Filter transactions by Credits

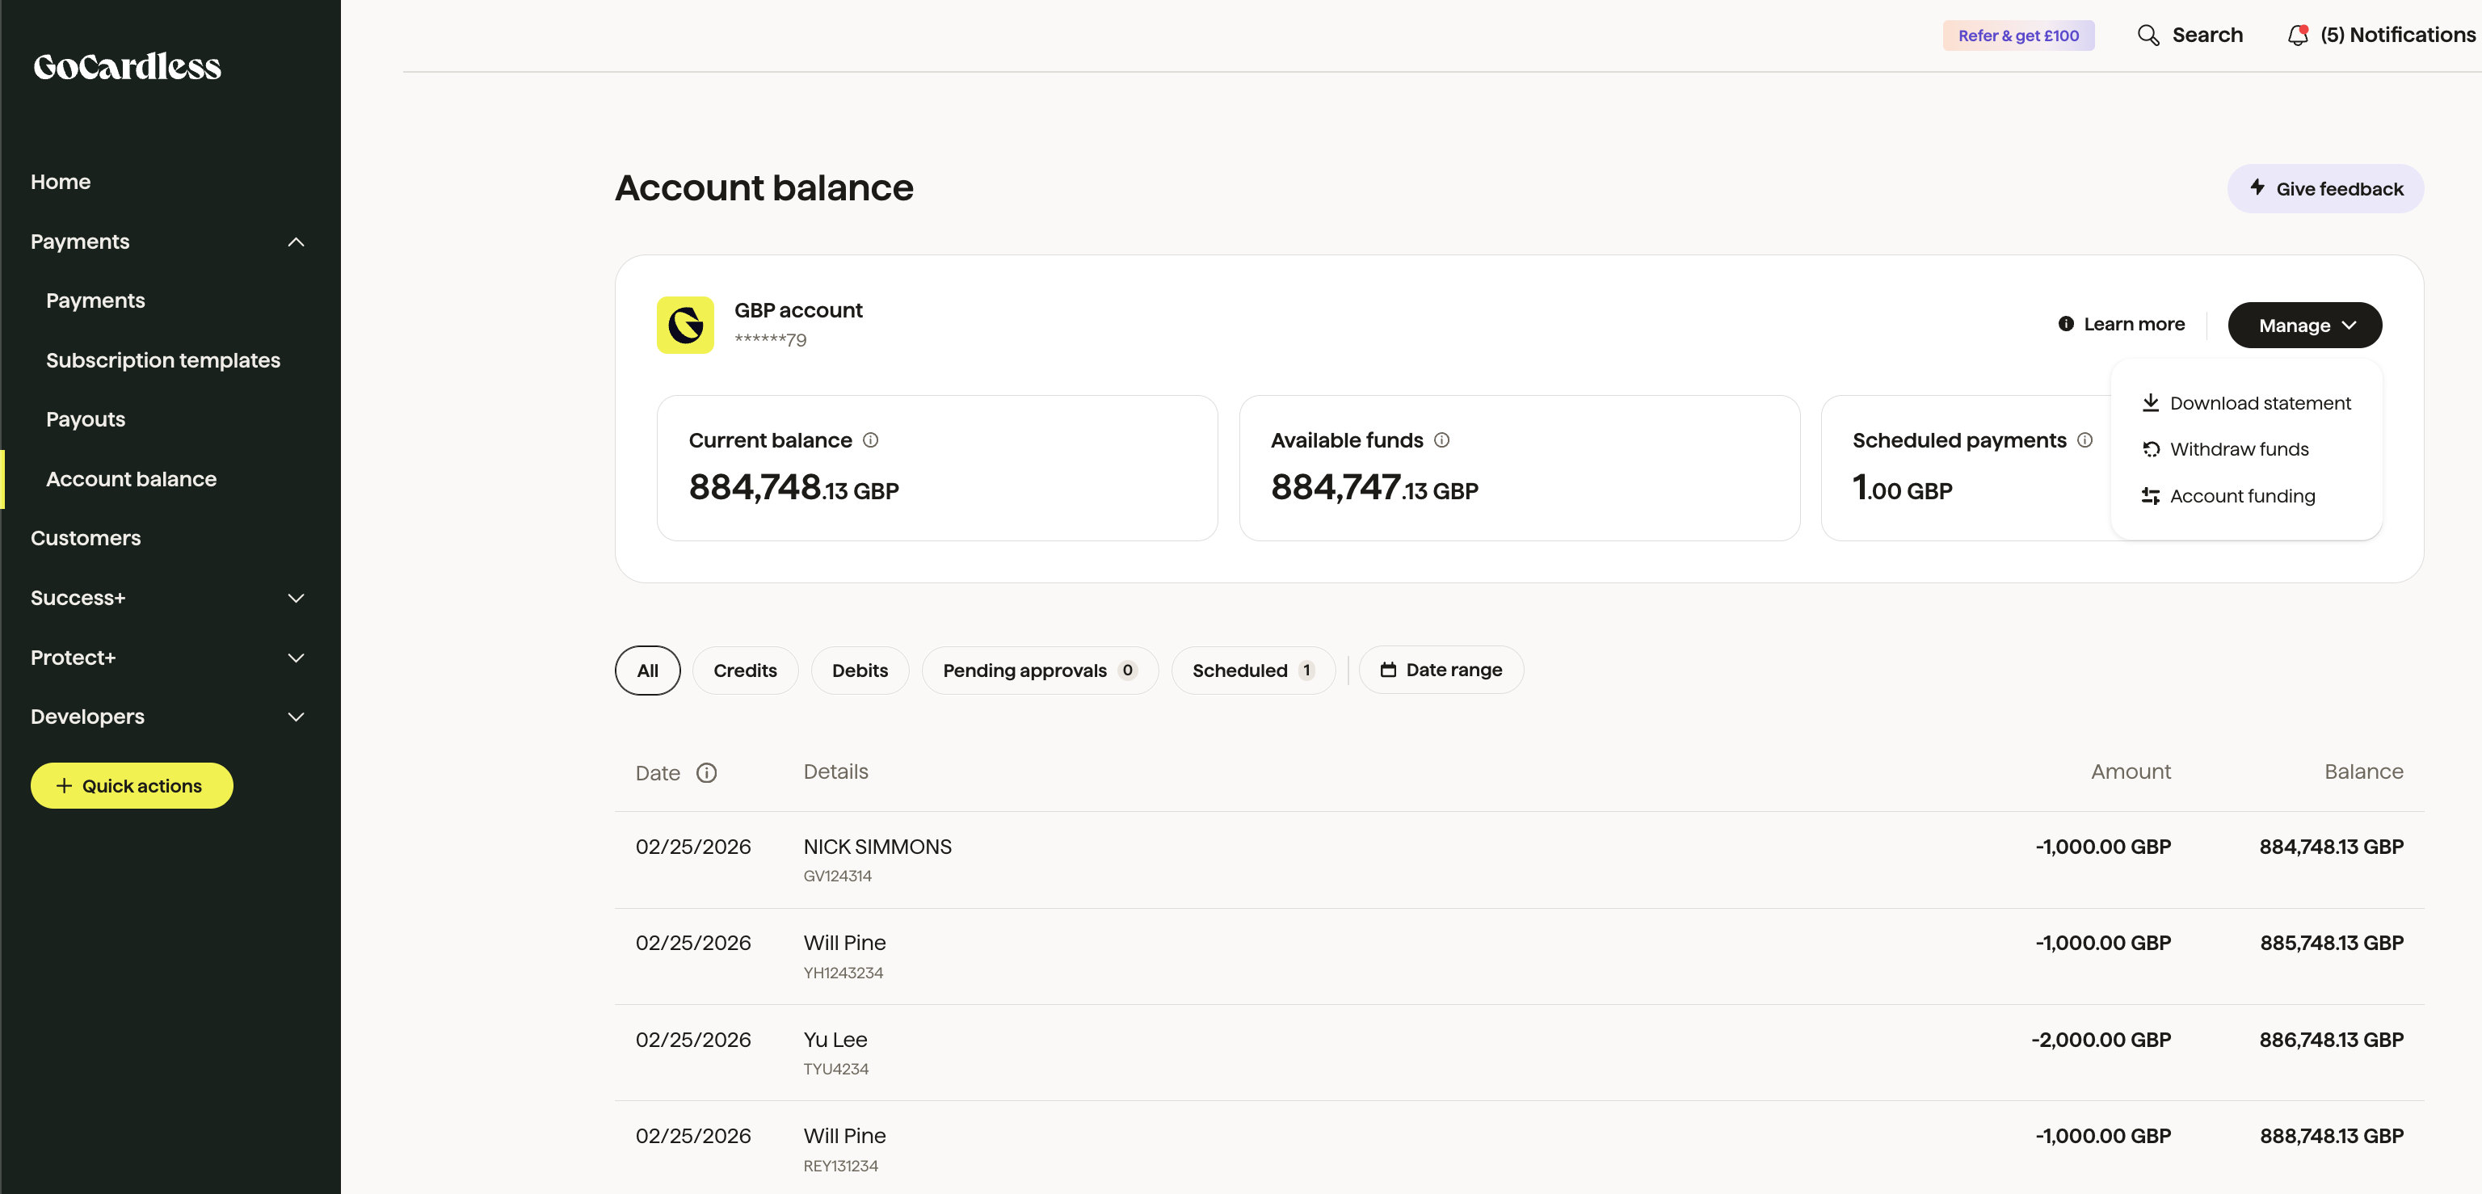coord(745,671)
